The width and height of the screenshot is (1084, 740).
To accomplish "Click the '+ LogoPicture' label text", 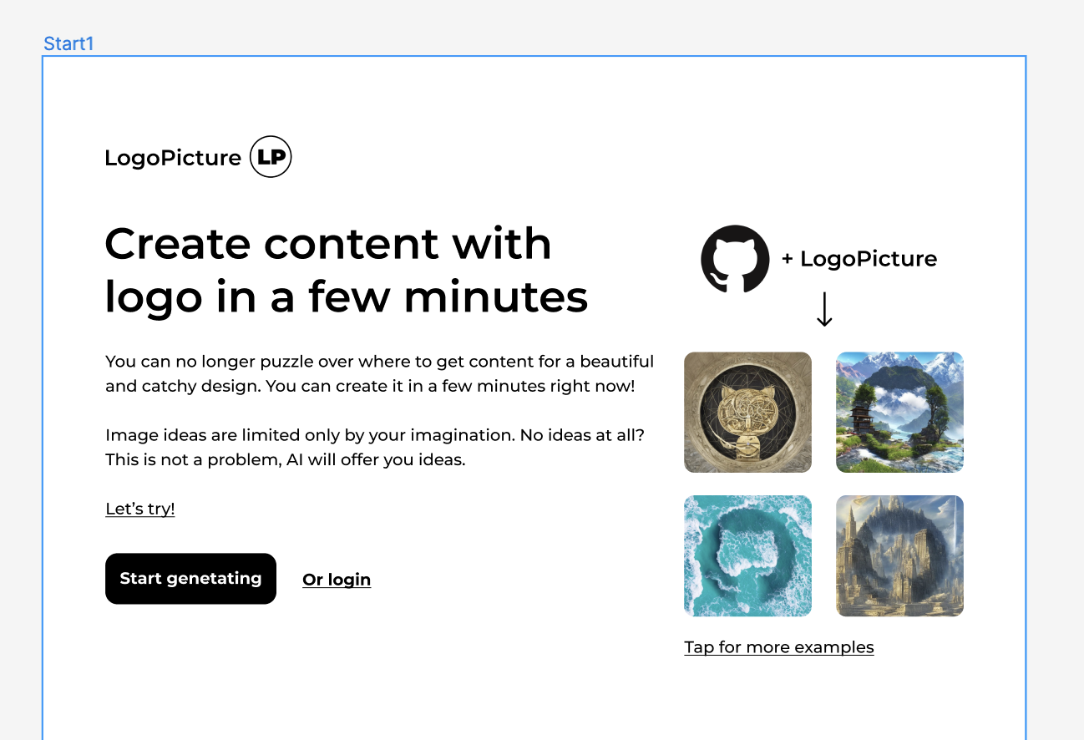I will click(x=859, y=259).
